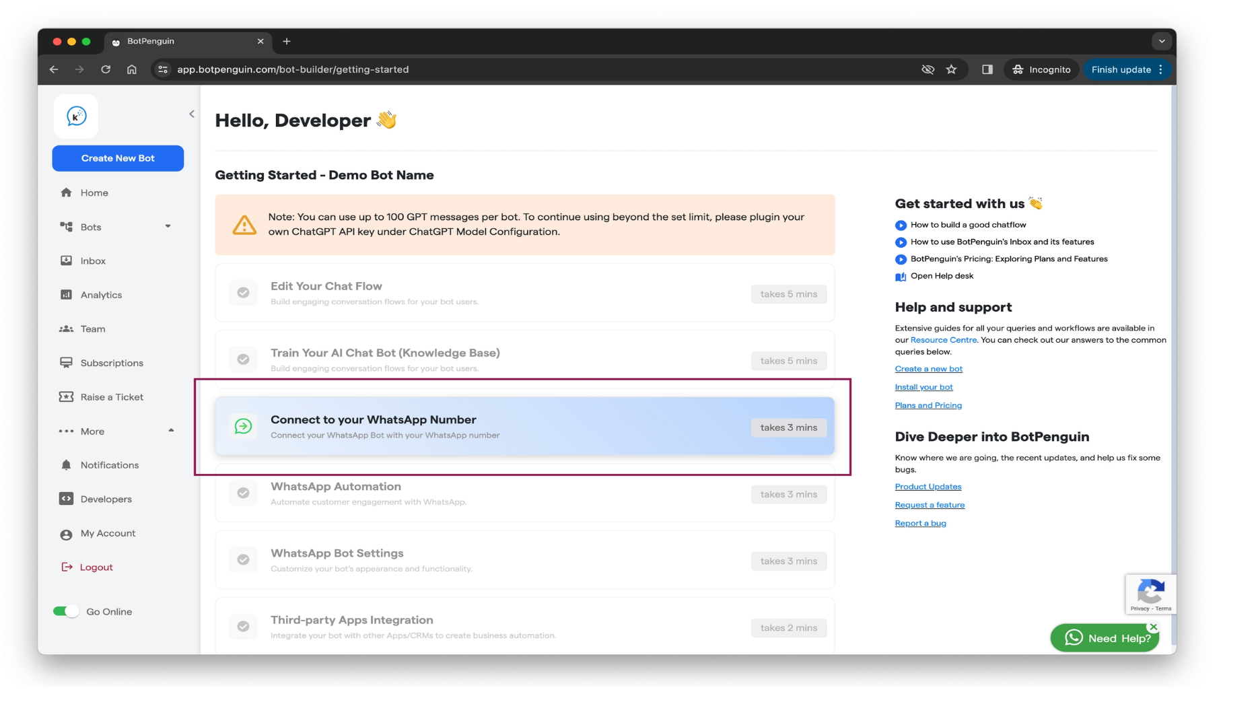Viewport: 1256px width, 727px height.
Task: Click the My Account avatar icon
Action: (66, 534)
